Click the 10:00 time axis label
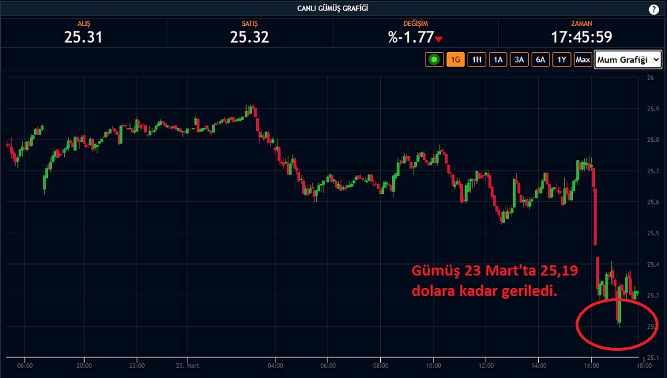 coord(434,366)
